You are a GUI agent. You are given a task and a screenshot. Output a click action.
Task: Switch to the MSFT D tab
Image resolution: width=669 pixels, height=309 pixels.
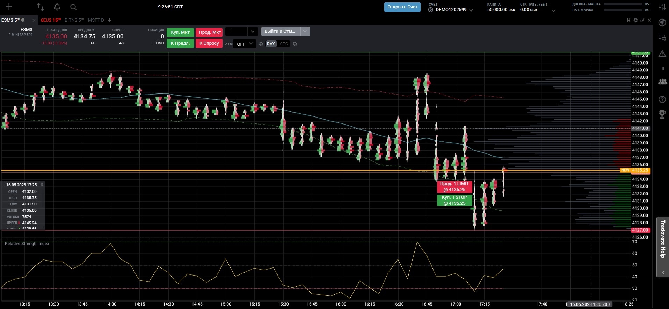[96, 20]
